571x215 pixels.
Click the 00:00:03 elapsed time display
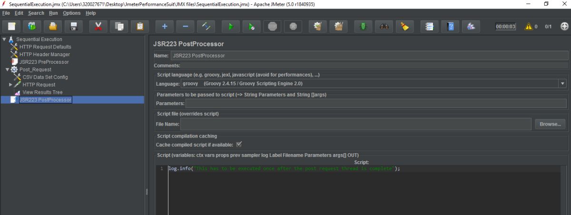(505, 27)
